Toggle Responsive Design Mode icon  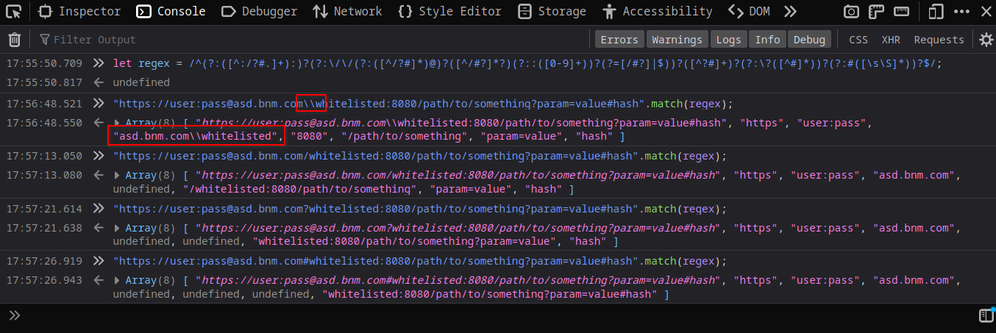936,12
